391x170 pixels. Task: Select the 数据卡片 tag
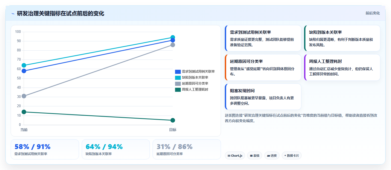[x=292, y=156]
